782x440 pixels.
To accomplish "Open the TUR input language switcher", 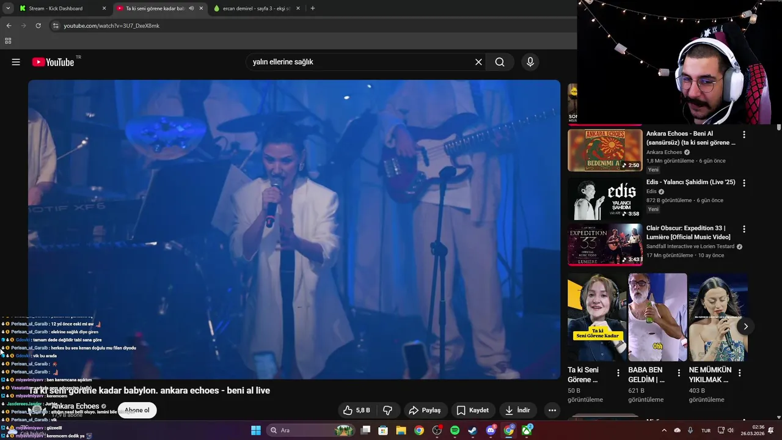I will pyautogui.click(x=706, y=430).
